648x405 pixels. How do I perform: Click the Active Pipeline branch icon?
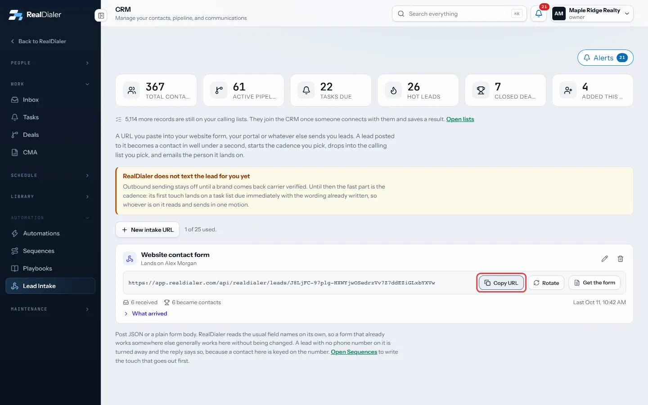pyautogui.click(x=219, y=90)
